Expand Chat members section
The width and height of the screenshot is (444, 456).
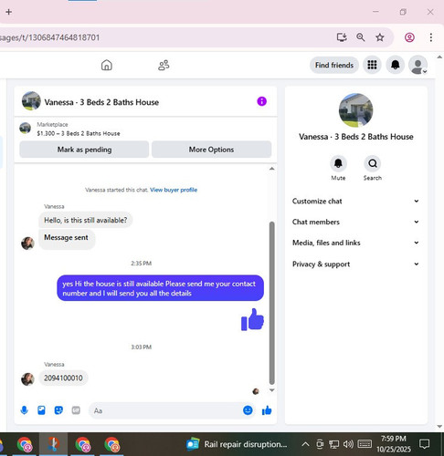pos(355,222)
